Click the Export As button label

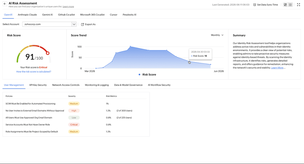90,24
